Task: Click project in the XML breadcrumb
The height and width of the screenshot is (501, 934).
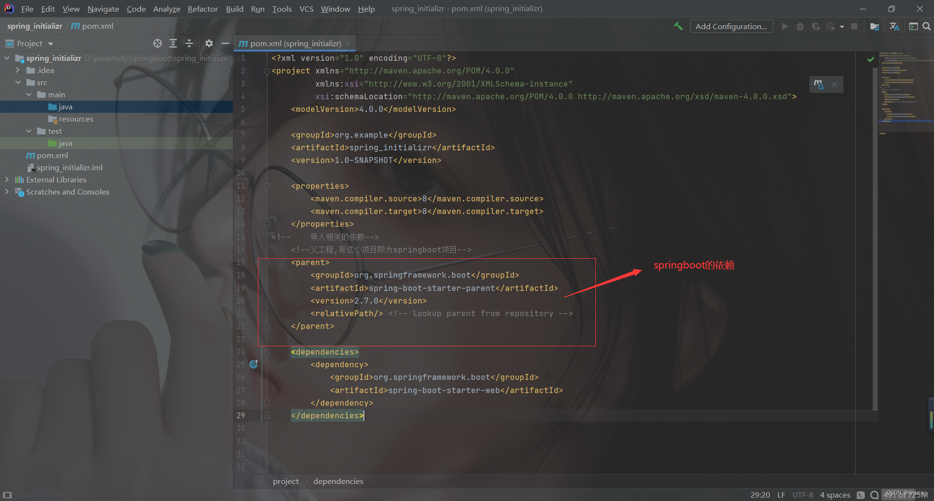Action: coord(286,481)
